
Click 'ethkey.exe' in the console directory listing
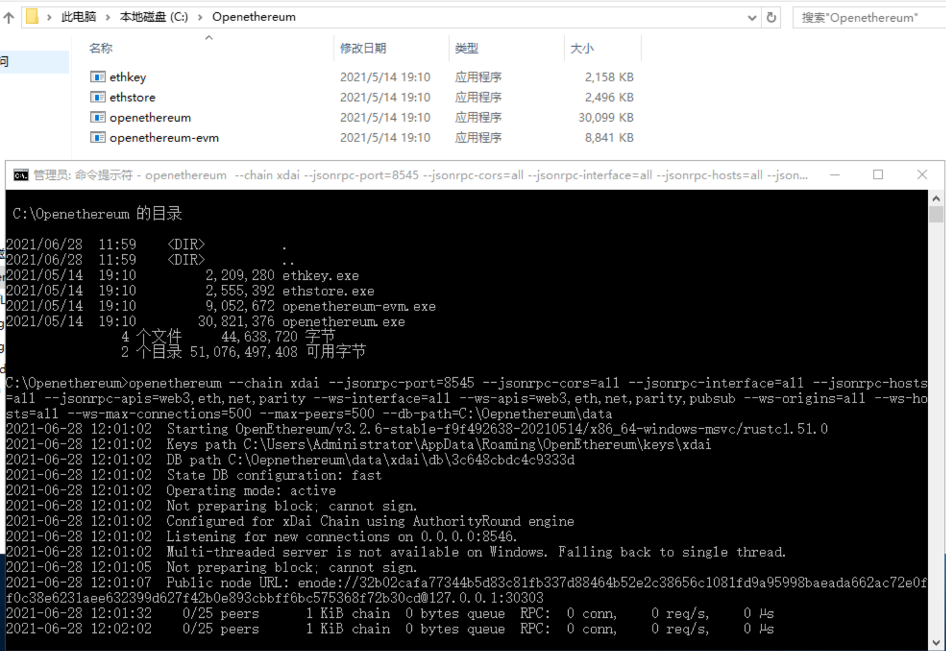point(320,276)
